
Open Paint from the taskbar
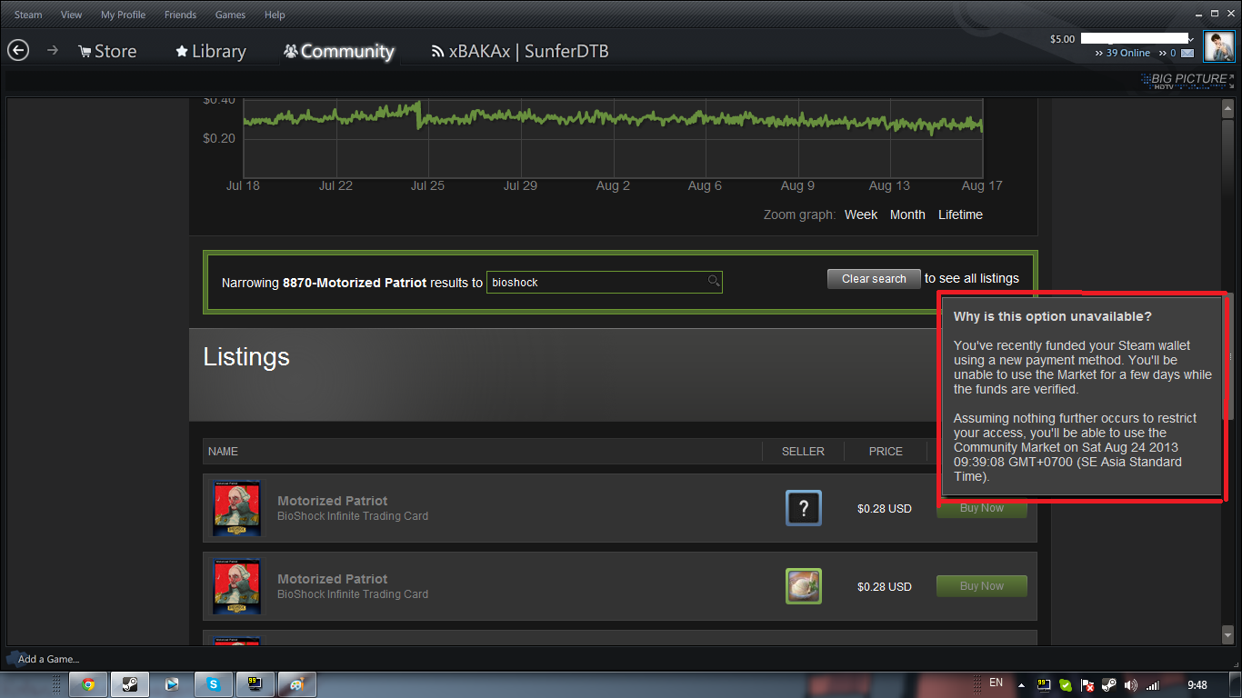coord(296,684)
